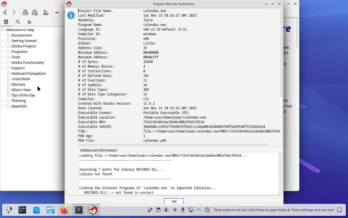
Task: Click the muted audio volume tray icon
Action: 166,210
